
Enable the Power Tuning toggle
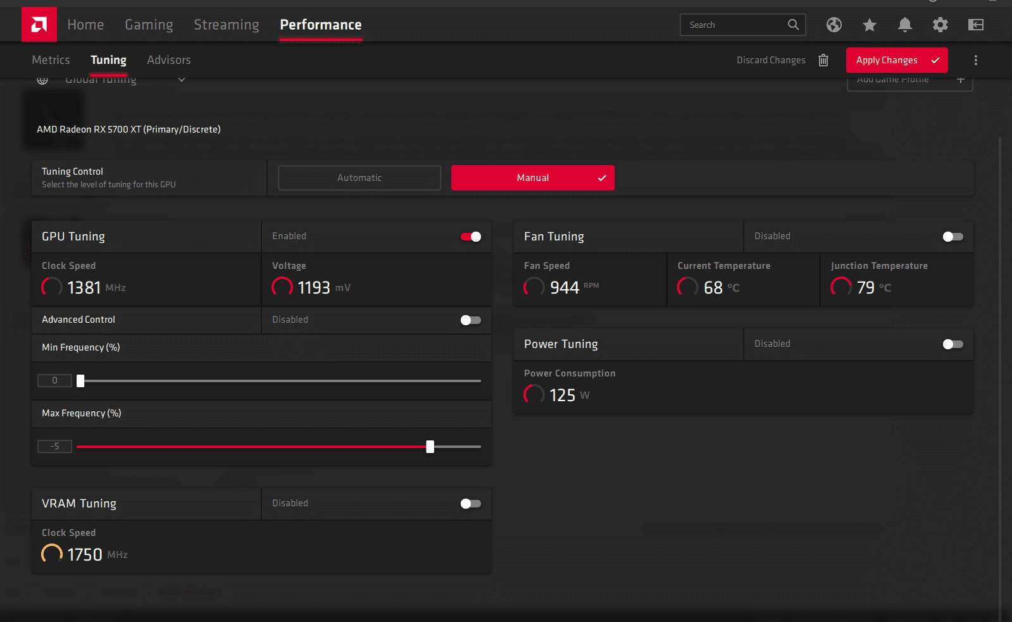pyautogui.click(x=953, y=344)
